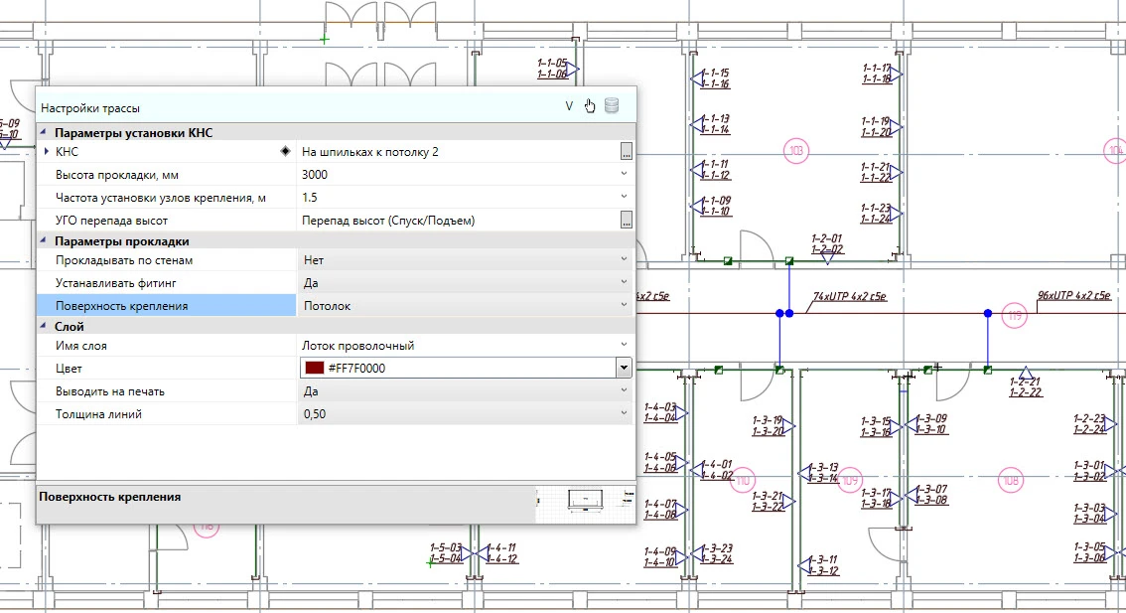Open Поверхность крепления dropdown with Потолок
Image resolution: width=1126 pixels, height=613 pixels.
[624, 306]
